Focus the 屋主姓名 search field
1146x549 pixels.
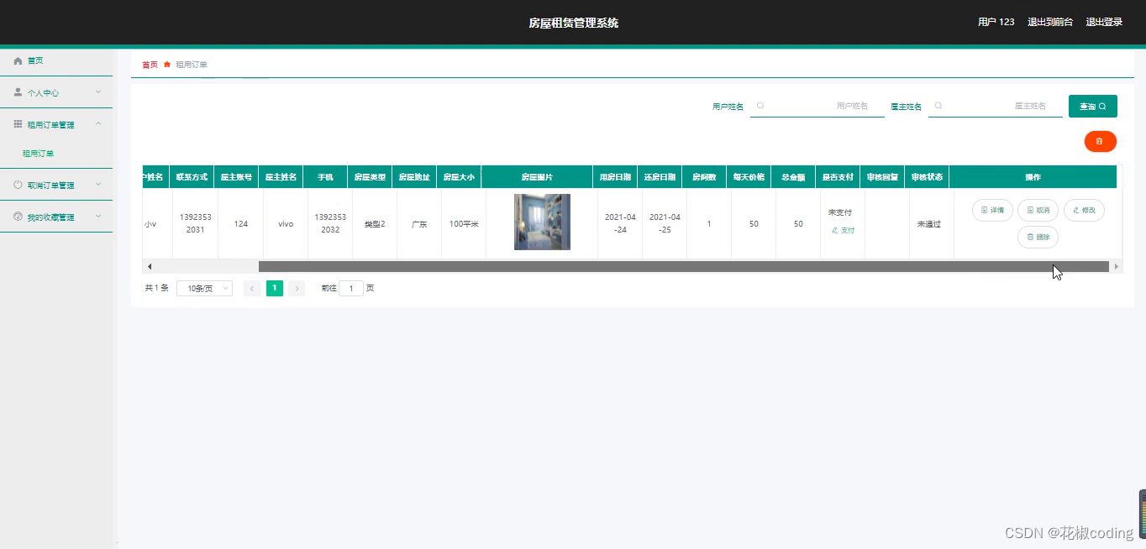point(996,107)
